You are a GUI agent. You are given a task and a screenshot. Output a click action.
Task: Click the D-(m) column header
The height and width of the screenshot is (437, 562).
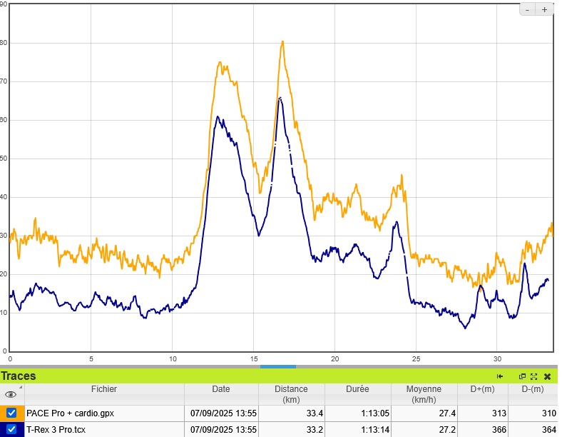click(531, 389)
